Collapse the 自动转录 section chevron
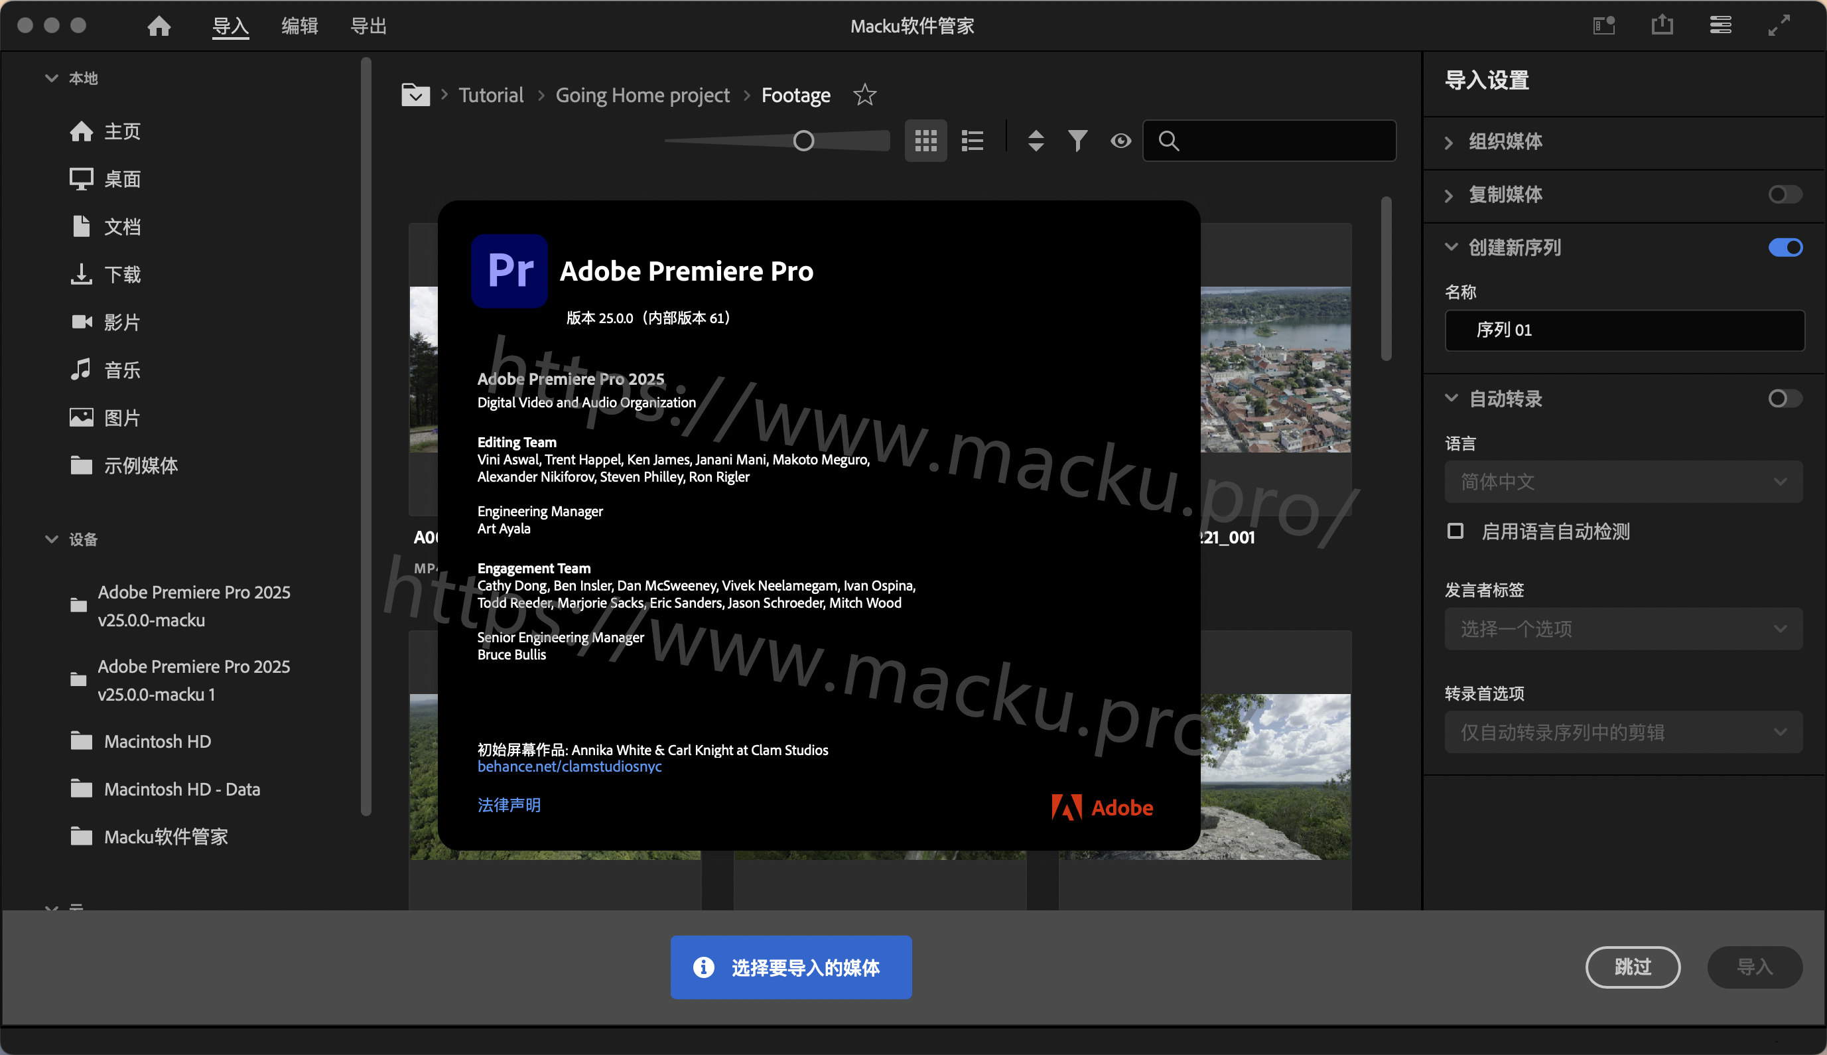Screen dimensions: 1827x1055 [1451, 398]
